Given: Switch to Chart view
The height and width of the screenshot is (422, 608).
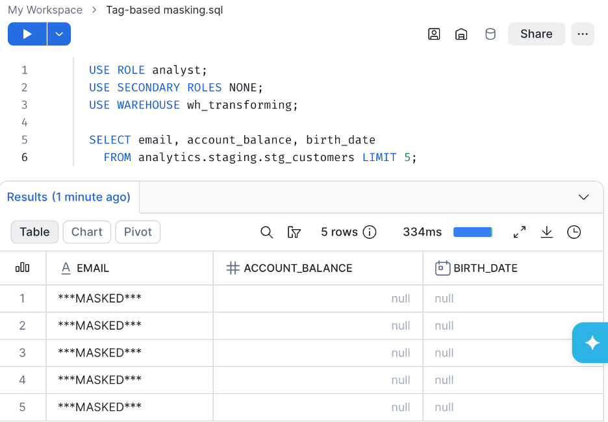Looking at the screenshot, I should pyautogui.click(x=87, y=232).
